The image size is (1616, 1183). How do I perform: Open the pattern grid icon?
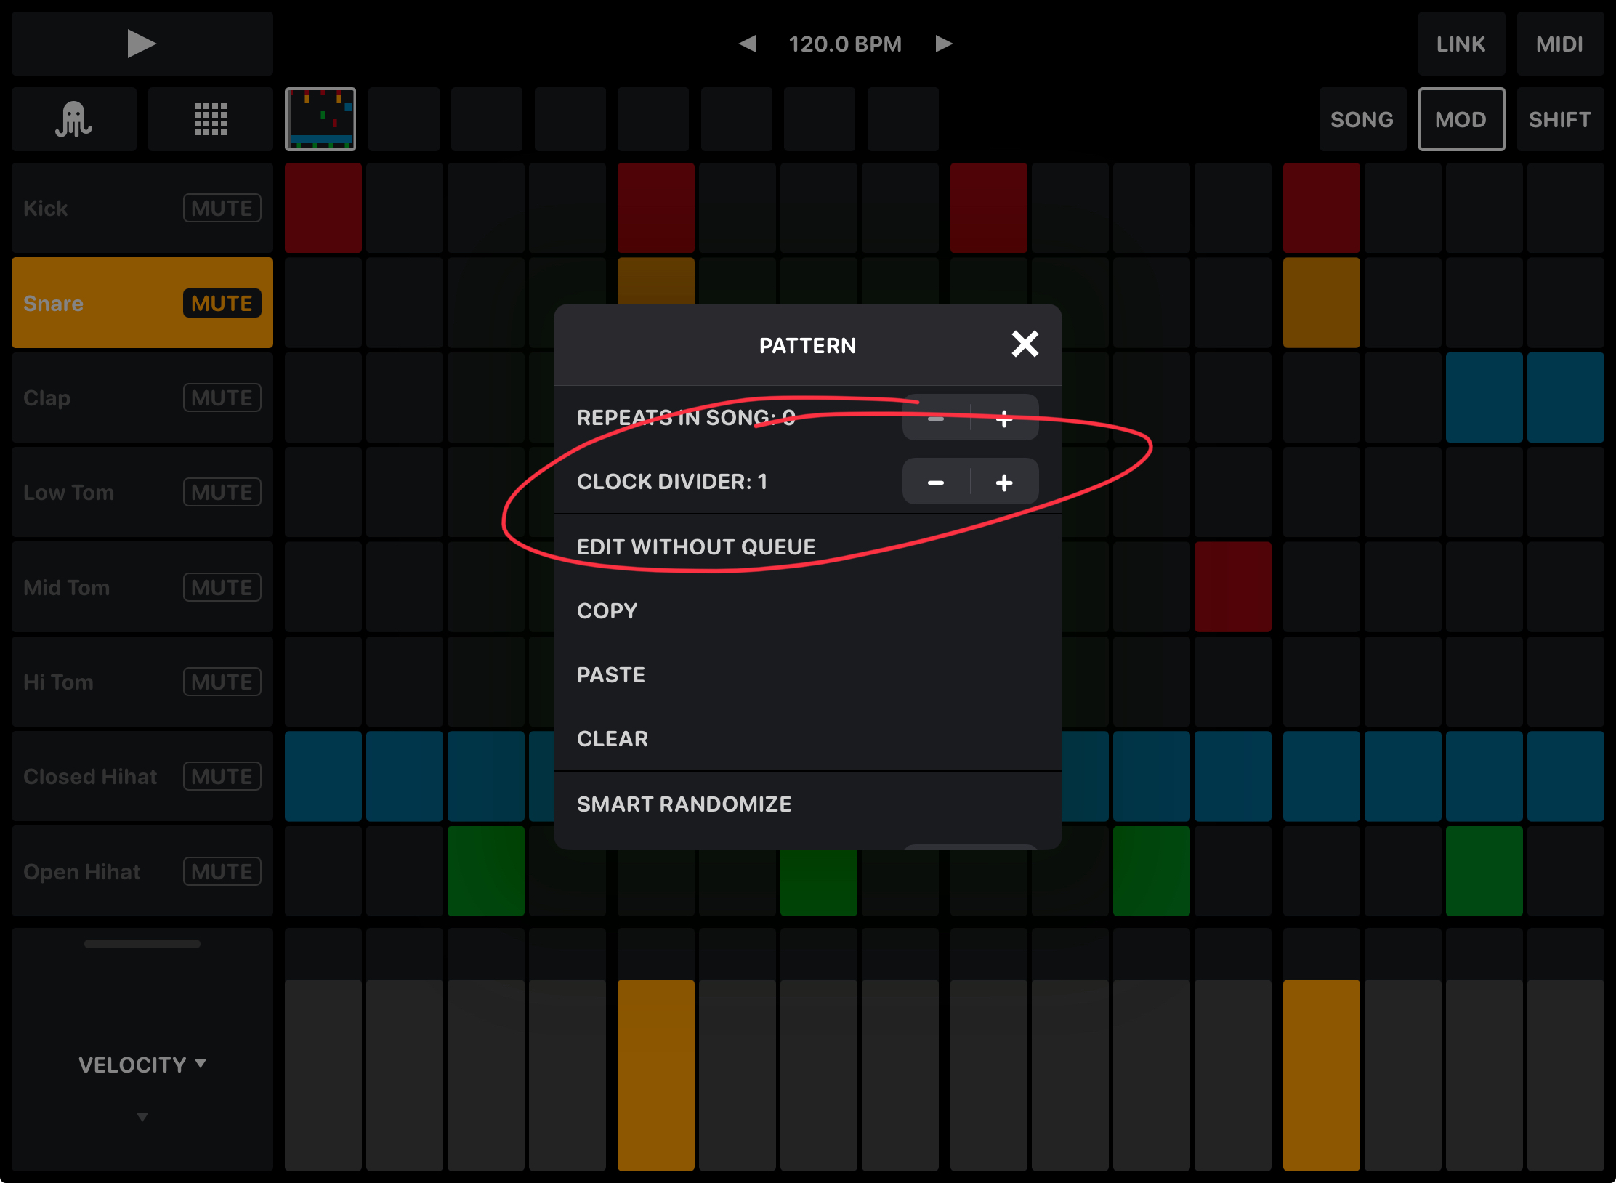pyautogui.click(x=211, y=119)
